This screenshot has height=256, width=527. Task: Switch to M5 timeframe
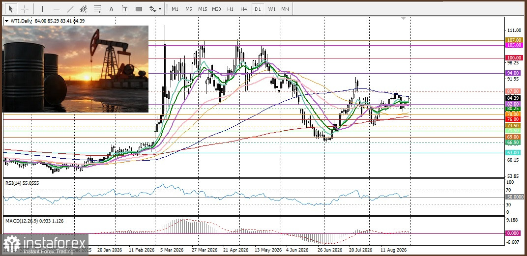[x=189, y=9]
